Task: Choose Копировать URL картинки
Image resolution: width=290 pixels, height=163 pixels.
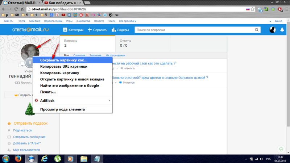Action: (72, 67)
